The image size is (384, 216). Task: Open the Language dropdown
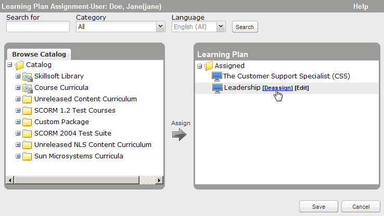[x=221, y=26]
